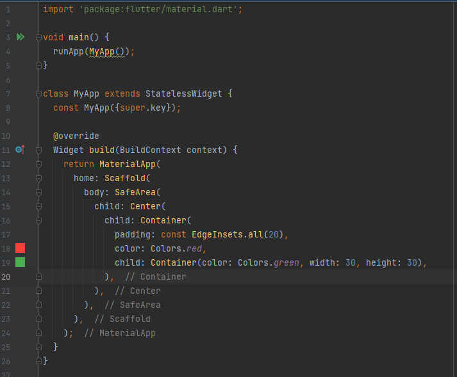Screen dimensions: 457x377
Task: Click super in the MyApp constructor
Action: click(133, 108)
